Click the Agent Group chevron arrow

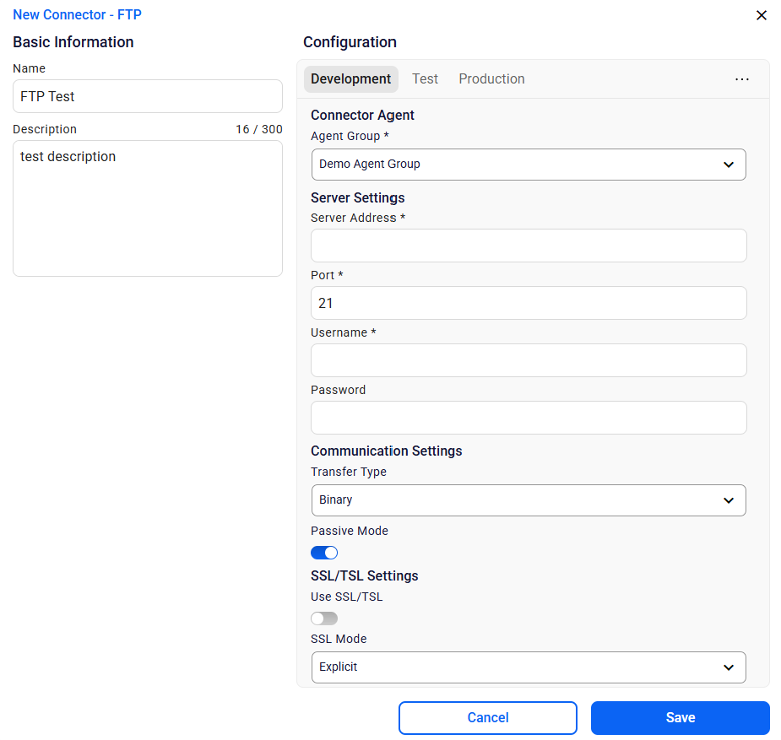pyautogui.click(x=729, y=165)
